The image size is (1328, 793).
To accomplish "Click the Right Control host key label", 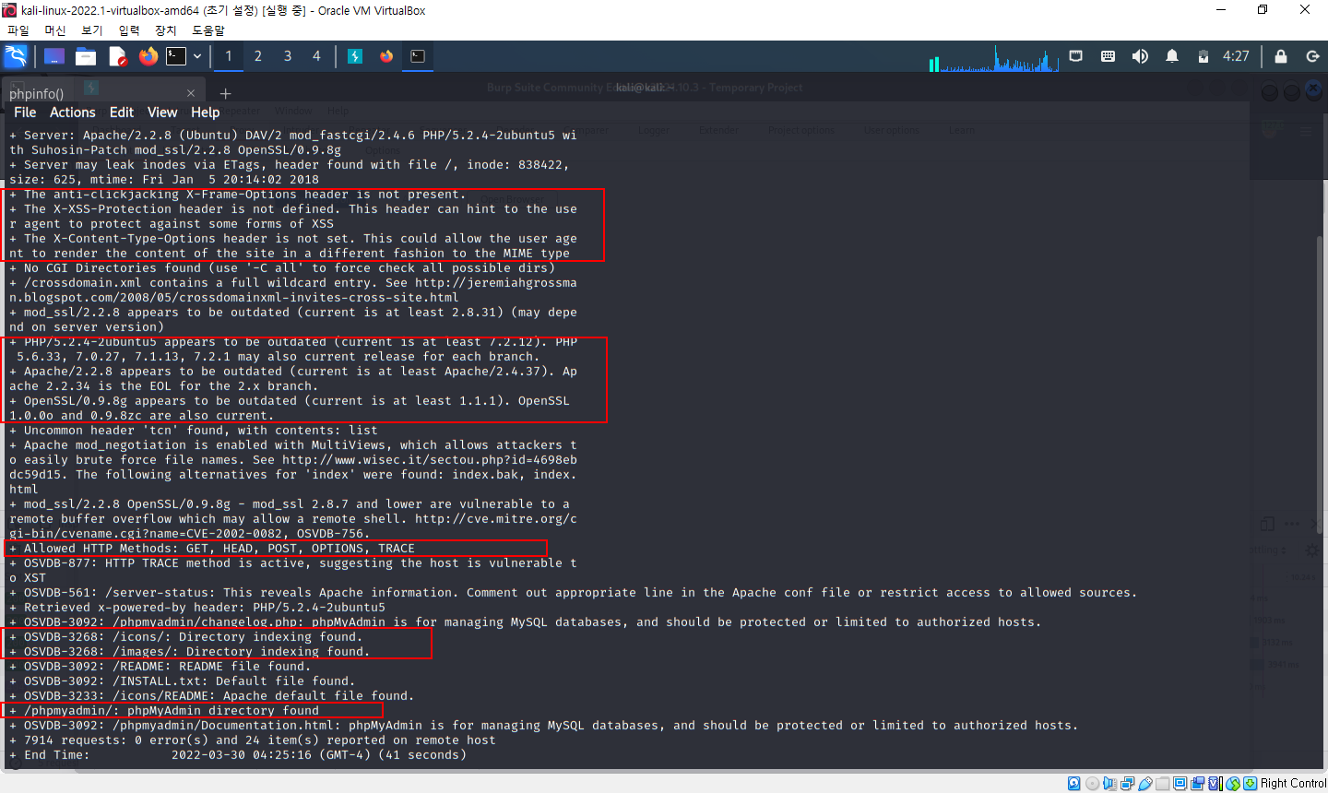I will click(x=1293, y=783).
